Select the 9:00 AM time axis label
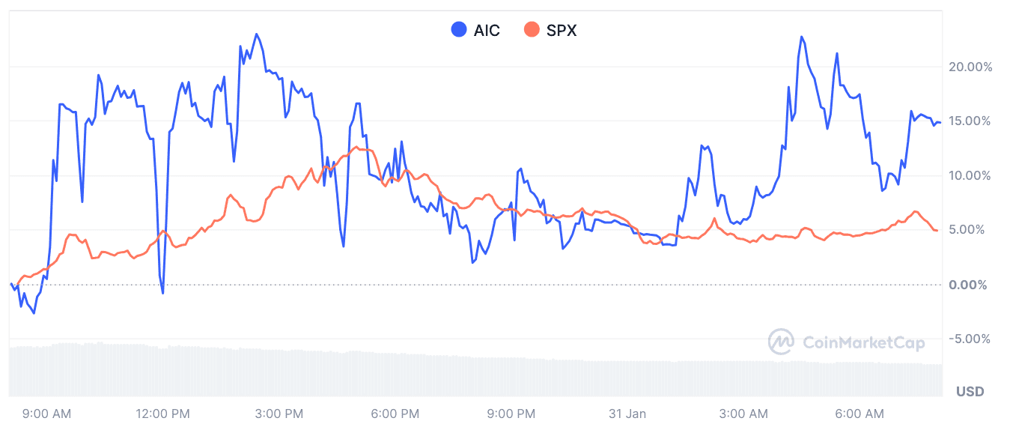The image size is (1013, 439). click(46, 414)
